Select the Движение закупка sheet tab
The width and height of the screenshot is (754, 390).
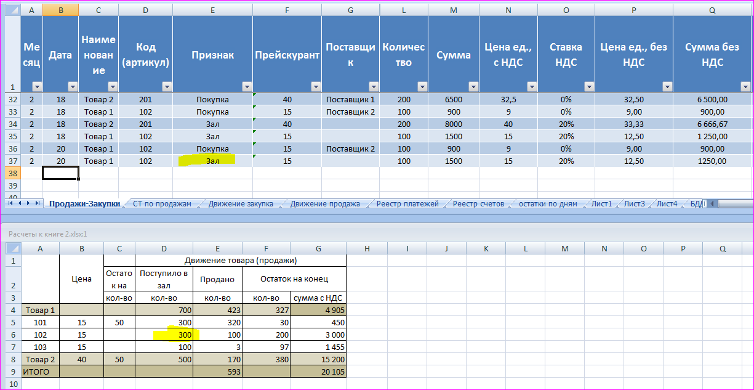pos(241,204)
